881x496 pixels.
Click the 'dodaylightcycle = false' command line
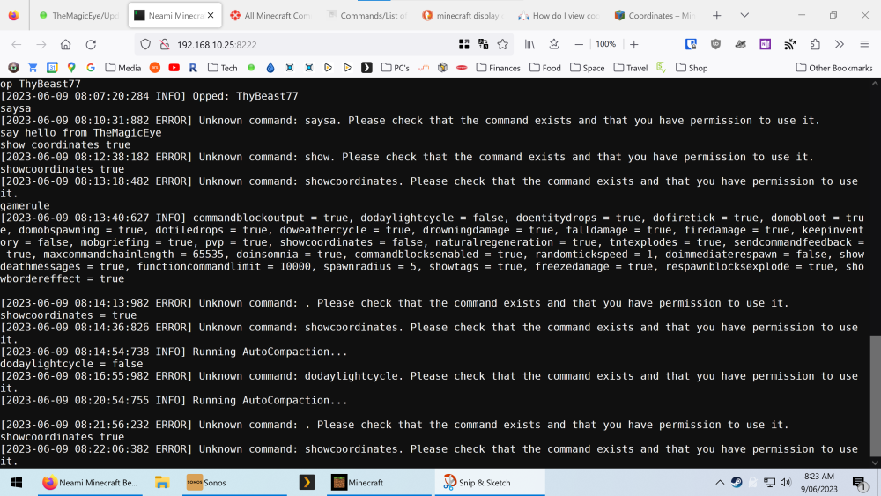point(71,364)
